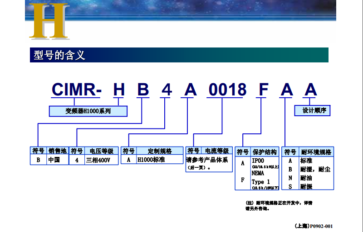The width and height of the screenshot is (363, 232).
Task: Click the H1000标准 table cell
Action: click(151, 160)
